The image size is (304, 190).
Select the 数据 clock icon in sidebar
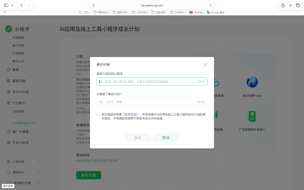[9, 69]
